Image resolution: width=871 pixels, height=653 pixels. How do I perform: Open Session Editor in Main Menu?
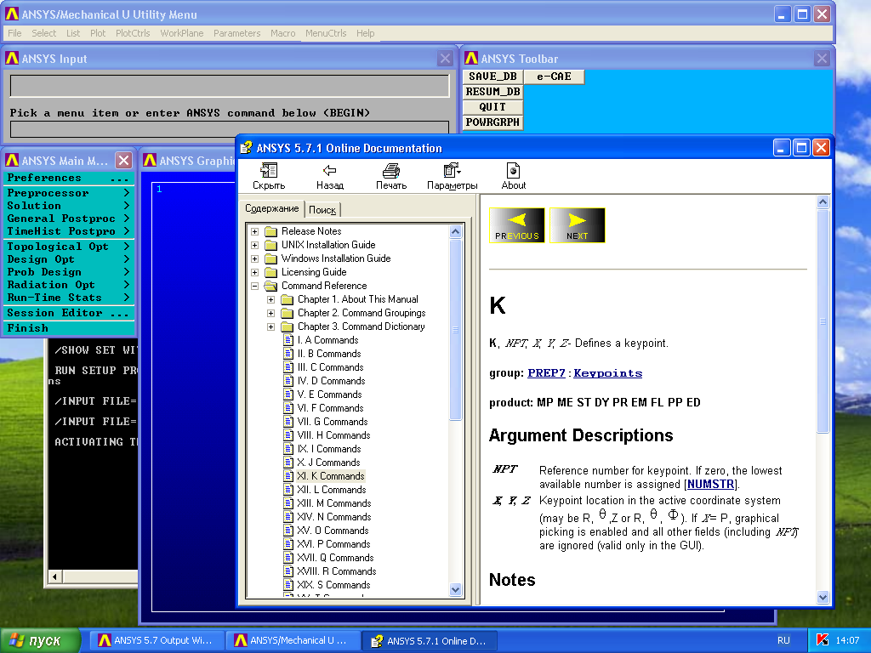[x=69, y=313]
